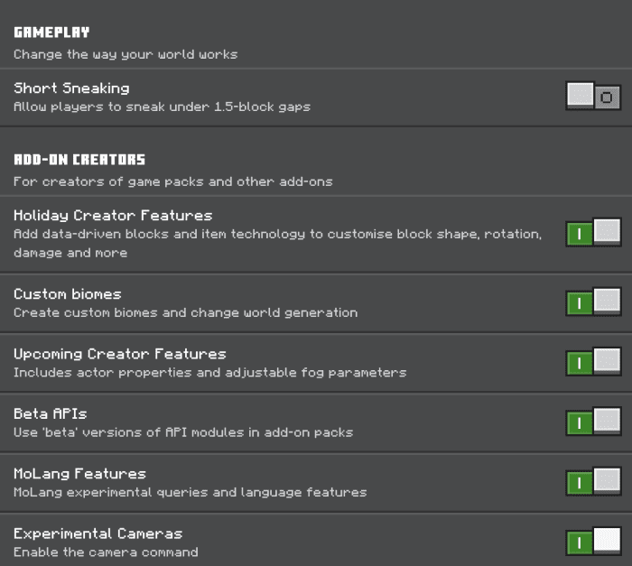632x566 pixels.
Task: Click the Experimental Cameras label
Action: (x=98, y=534)
